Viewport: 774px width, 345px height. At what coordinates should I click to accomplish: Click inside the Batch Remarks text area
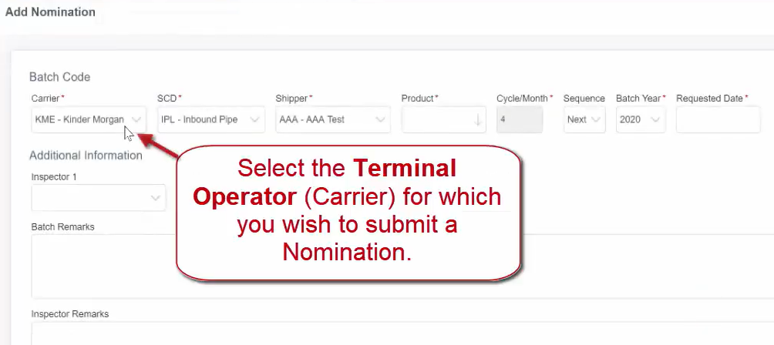click(x=100, y=266)
